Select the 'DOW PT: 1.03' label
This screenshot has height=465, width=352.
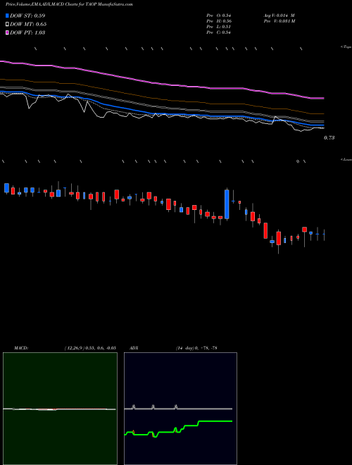pos(27,32)
